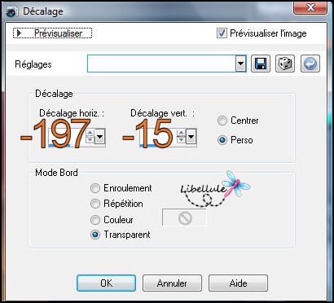Viewport: 334px width, 303px height.
Task: Open the Décalage horiz. slider dropdown
Action: (x=99, y=136)
